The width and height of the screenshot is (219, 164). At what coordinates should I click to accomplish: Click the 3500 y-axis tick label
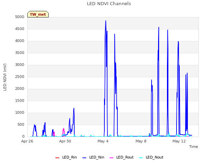pyautogui.click(x=20, y=53)
